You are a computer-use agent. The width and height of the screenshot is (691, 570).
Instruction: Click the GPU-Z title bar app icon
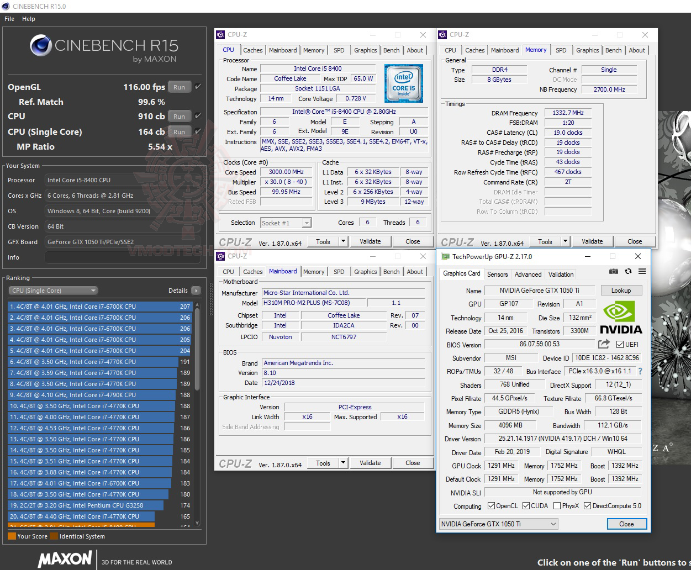click(x=445, y=256)
